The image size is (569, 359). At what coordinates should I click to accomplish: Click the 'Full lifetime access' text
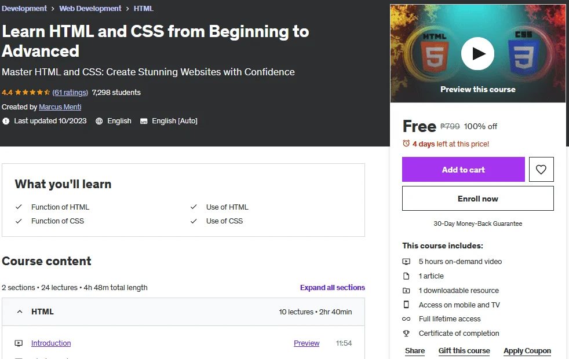click(x=450, y=318)
